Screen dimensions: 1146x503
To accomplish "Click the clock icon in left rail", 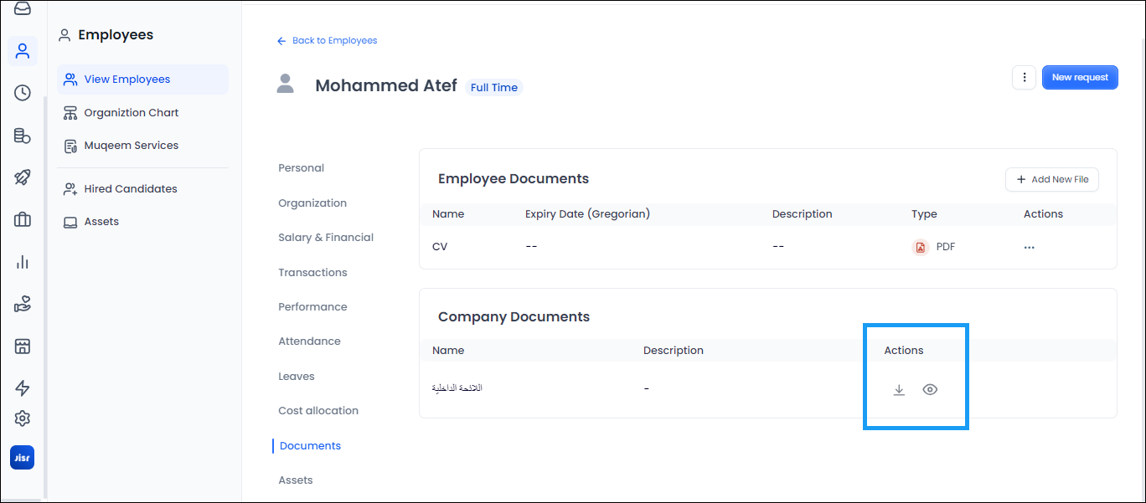I will coord(23,93).
